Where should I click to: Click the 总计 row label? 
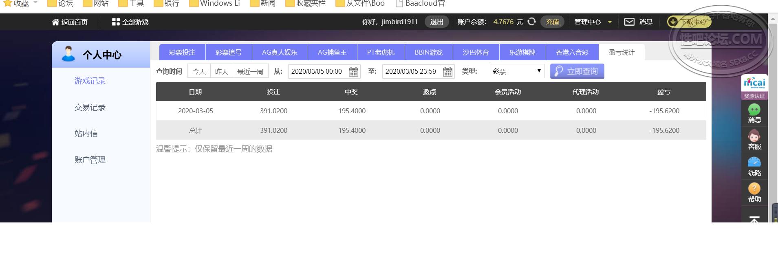(x=196, y=130)
